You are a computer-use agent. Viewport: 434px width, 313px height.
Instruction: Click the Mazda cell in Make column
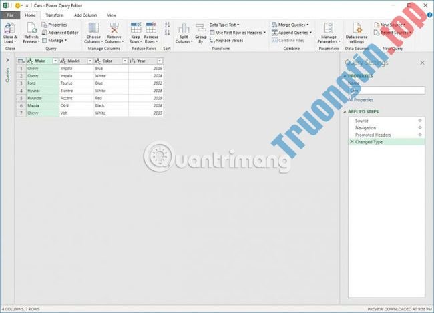(x=42, y=105)
